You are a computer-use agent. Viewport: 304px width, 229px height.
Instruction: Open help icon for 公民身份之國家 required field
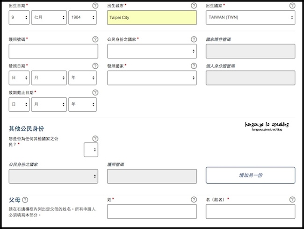point(194,39)
